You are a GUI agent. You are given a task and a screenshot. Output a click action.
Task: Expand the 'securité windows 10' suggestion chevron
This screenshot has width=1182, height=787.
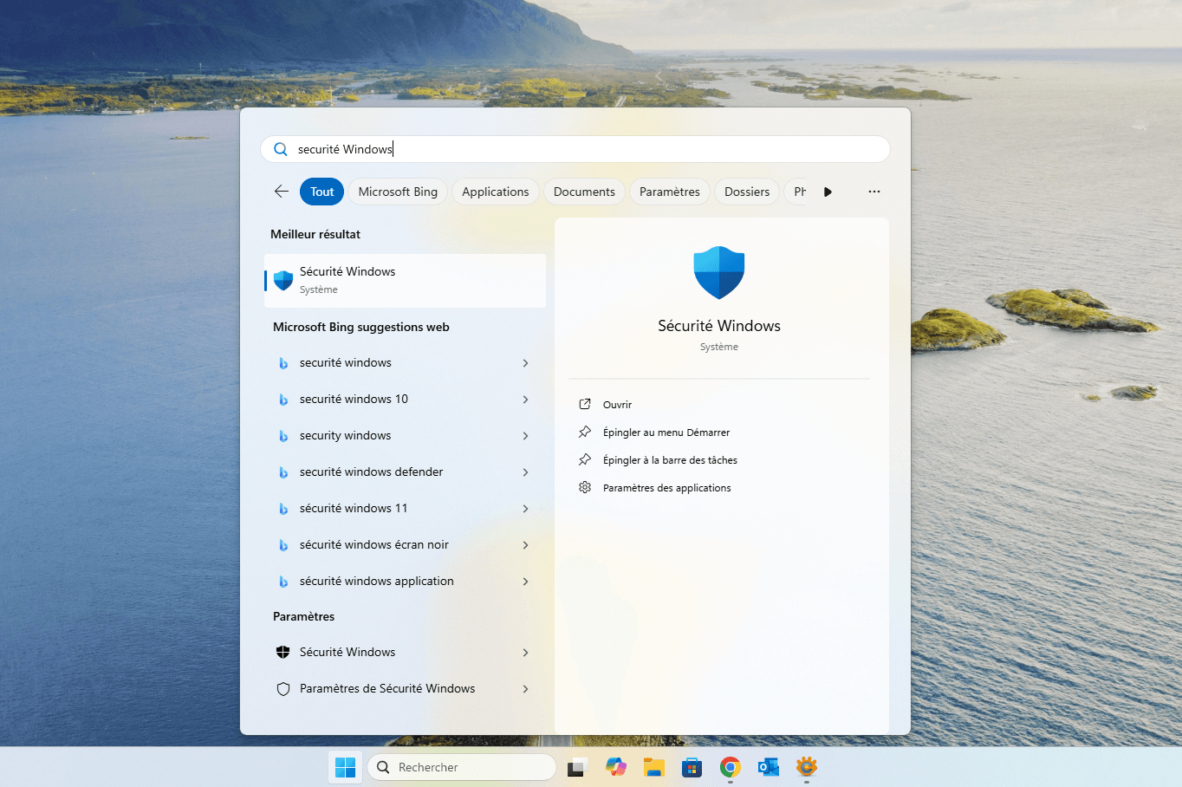tap(525, 400)
